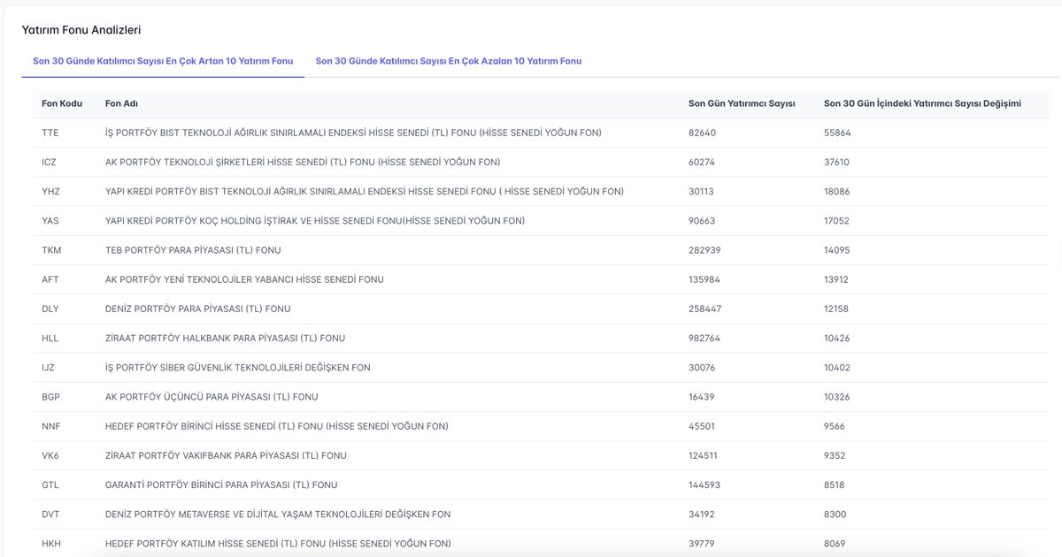Screen dimensions: 1062x557
Task: Select the YAS fund code cell
Action: (x=50, y=220)
